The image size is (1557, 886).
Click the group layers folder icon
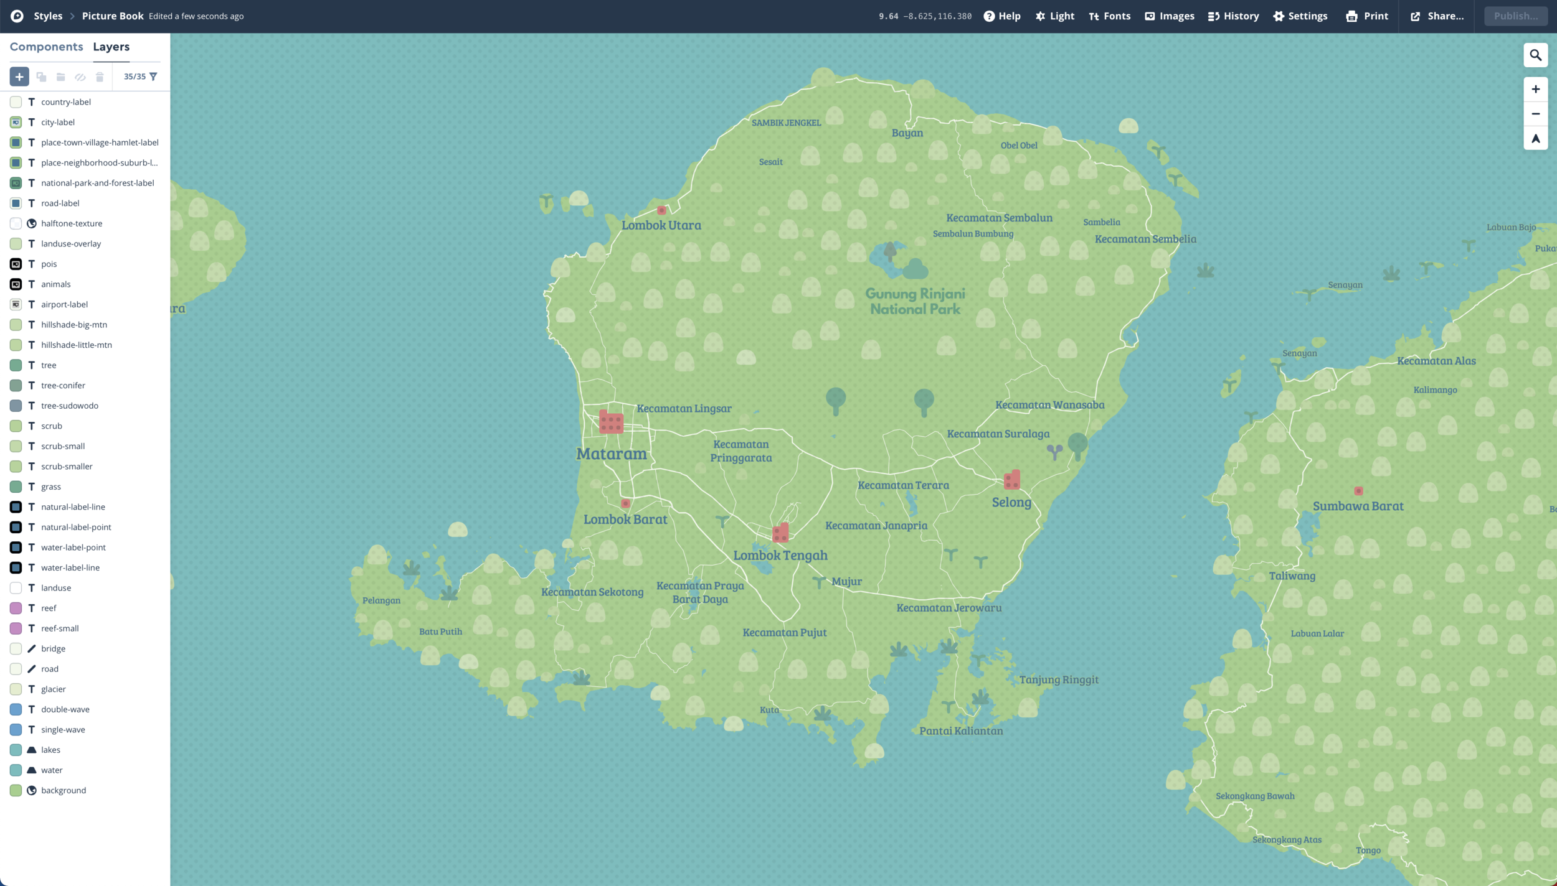click(60, 77)
